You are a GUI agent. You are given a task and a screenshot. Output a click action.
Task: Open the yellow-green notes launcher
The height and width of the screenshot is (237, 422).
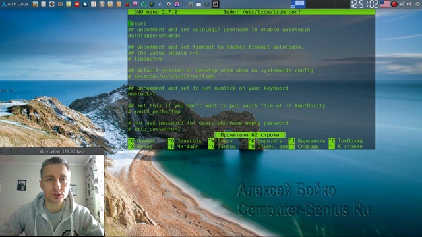[69, 4]
